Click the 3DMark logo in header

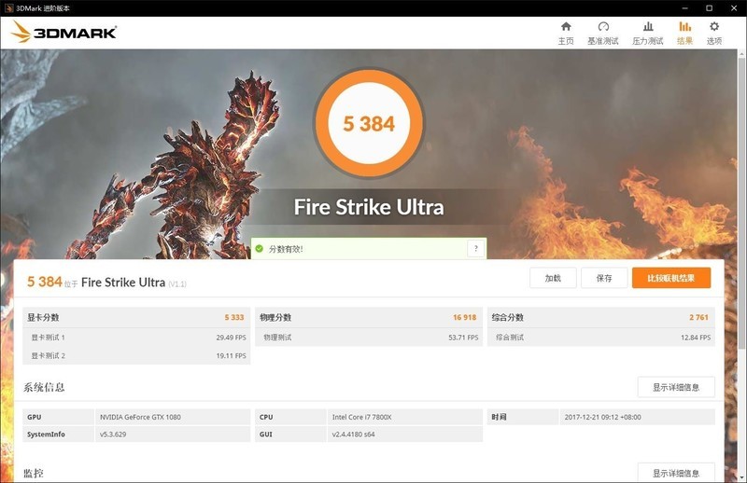tap(63, 33)
